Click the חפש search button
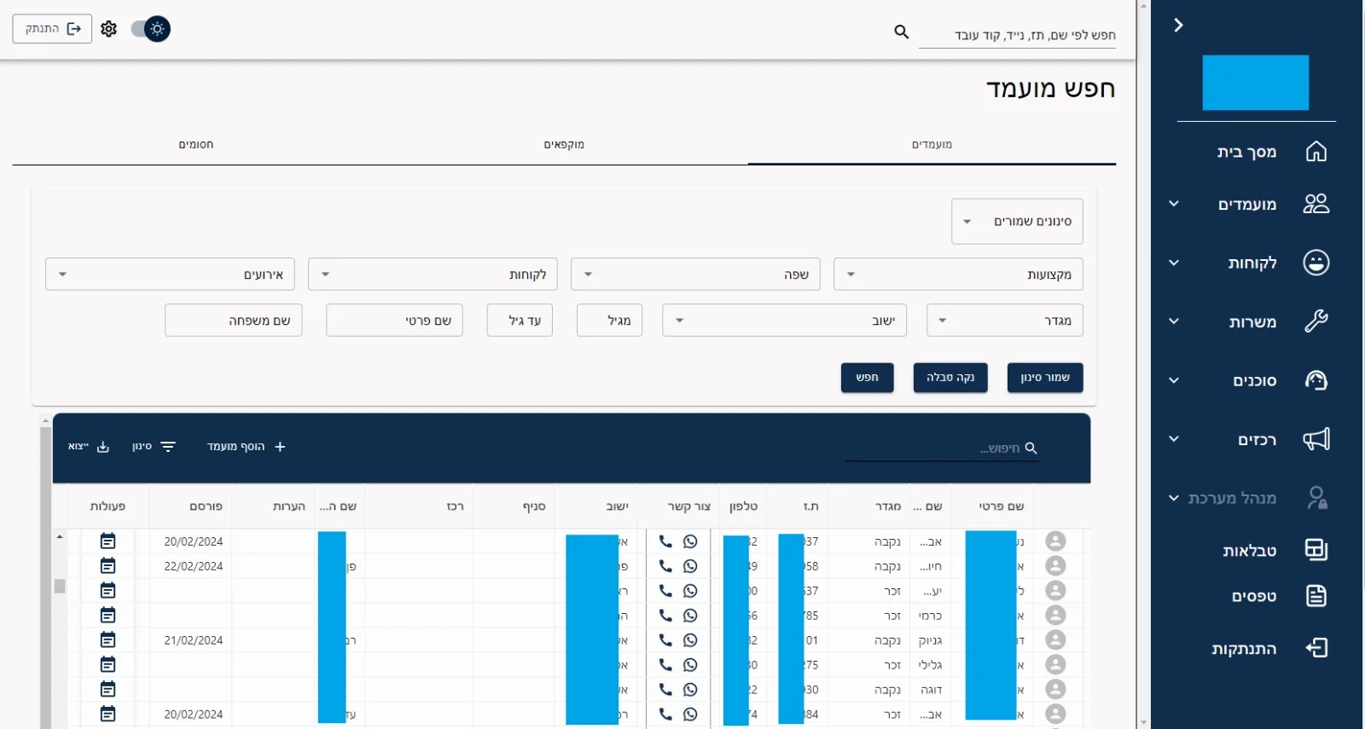The image size is (1365, 729). 867,378
